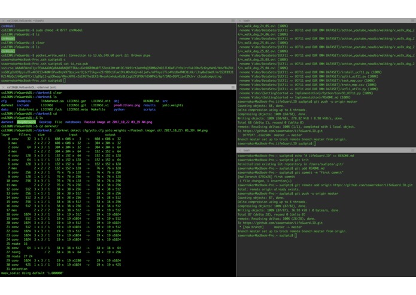This screenshot has width=416, height=295.
Task: Click 'LICENSE.fuck' file name
Action: pos(51,109)
